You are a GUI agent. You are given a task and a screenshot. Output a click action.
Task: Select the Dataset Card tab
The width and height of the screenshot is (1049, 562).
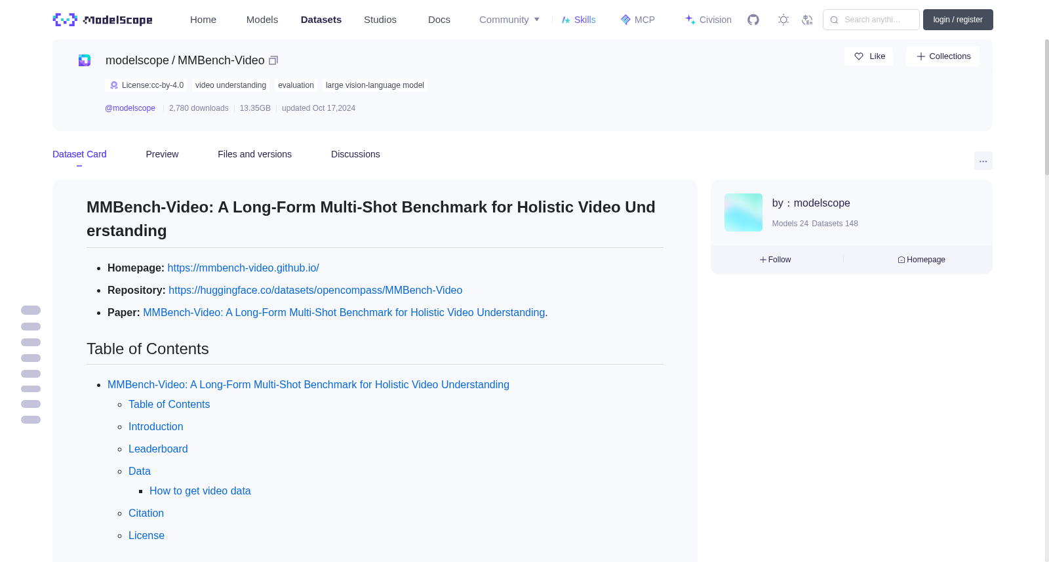(x=79, y=154)
